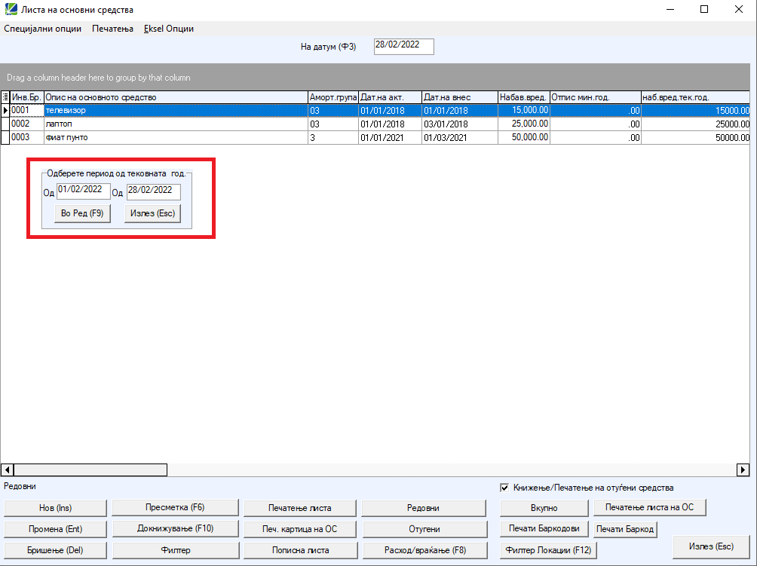Click inventory number 0002 cell
This screenshot has height=566, width=757.
26,124
